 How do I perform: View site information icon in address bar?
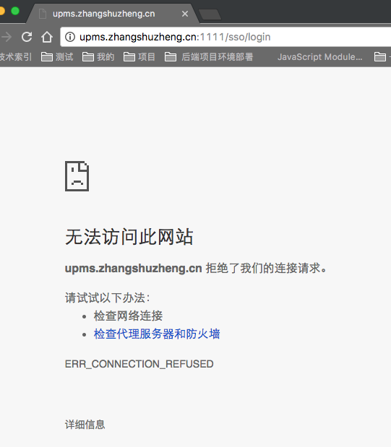70,37
